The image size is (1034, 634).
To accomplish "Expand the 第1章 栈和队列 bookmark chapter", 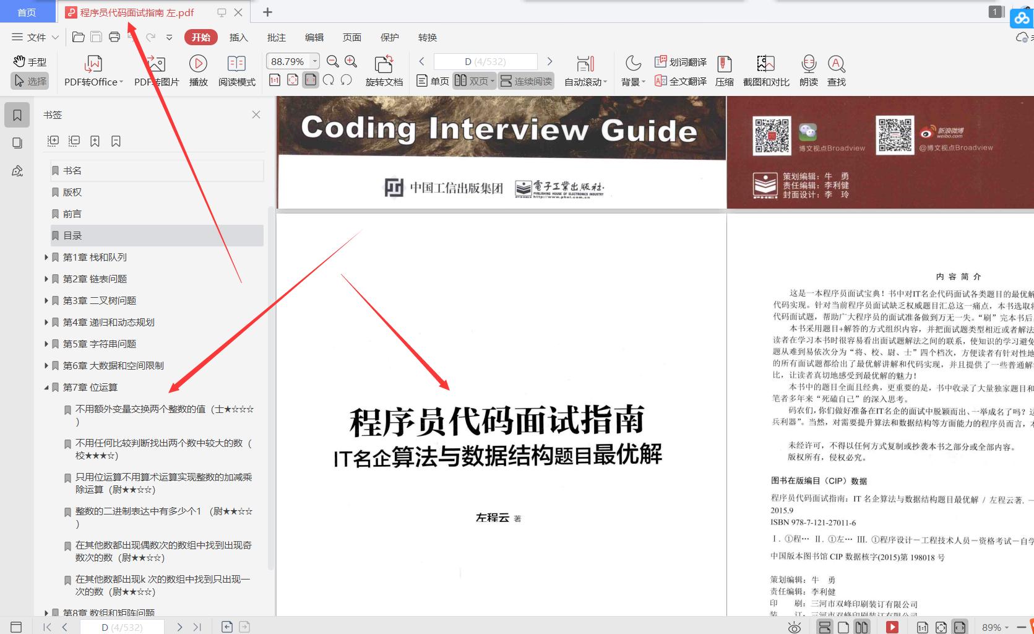I will click(46, 257).
